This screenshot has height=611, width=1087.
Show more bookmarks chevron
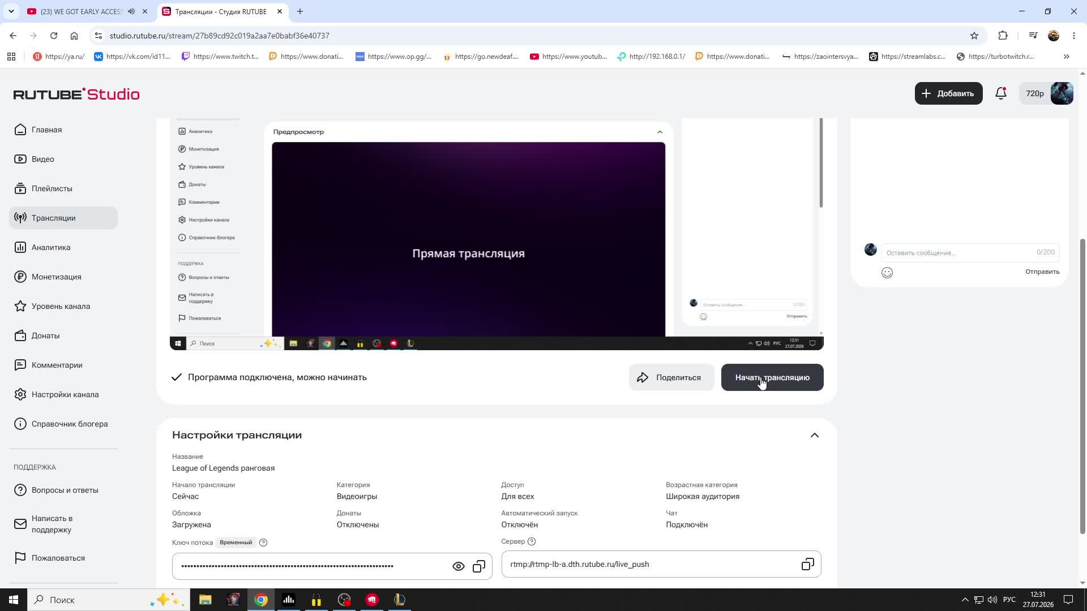(1066, 57)
